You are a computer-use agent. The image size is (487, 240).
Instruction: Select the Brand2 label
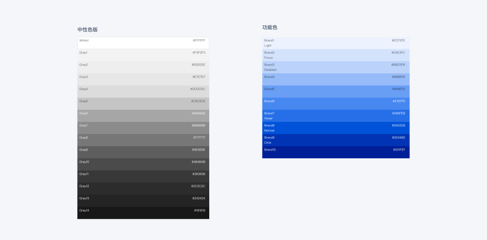pyautogui.click(x=269, y=53)
